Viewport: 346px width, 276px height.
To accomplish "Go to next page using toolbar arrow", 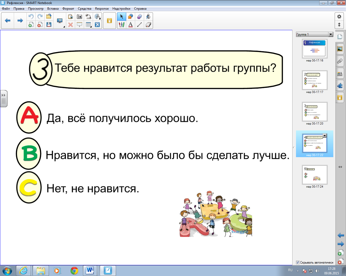I will tap(20, 20).
